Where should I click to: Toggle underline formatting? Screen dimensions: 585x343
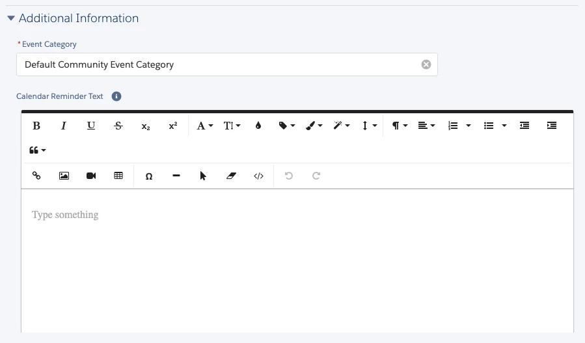[x=91, y=126]
